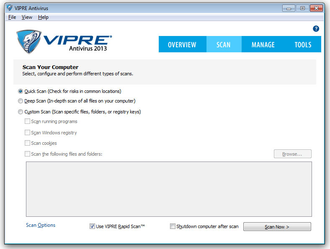The image size is (330, 249).
Task: Maximize the VIPRE Antivirus window
Action: [302, 8]
